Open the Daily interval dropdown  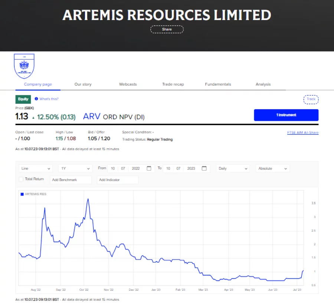click(x=233, y=168)
